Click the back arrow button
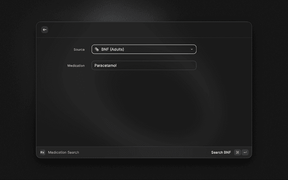The image size is (288, 180). click(45, 30)
